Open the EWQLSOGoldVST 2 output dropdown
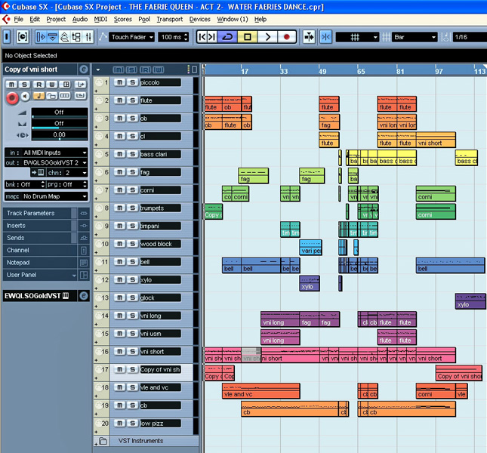Image resolution: width=487 pixels, height=453 pixels. tap(46, 162)
